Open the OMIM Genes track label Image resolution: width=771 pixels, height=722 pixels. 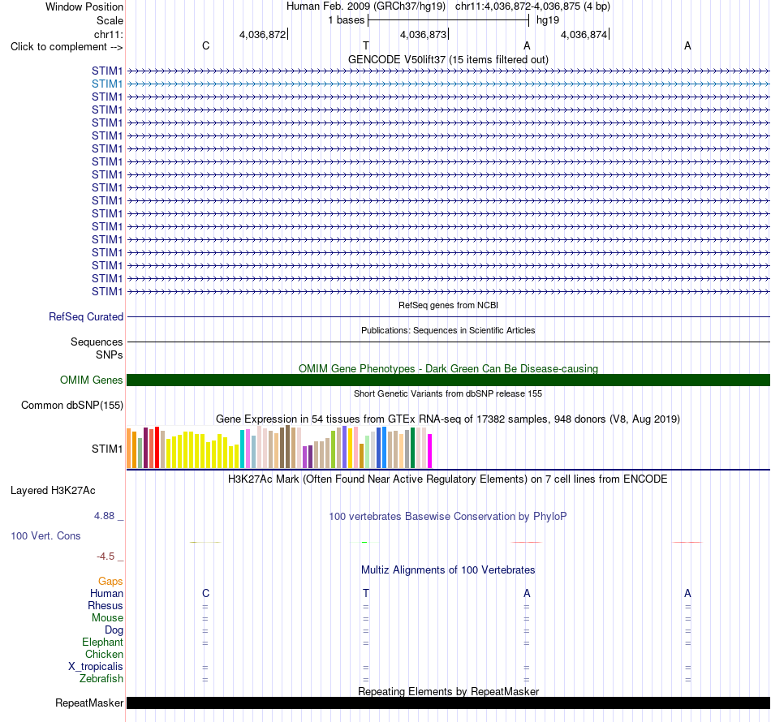[91, 380]
